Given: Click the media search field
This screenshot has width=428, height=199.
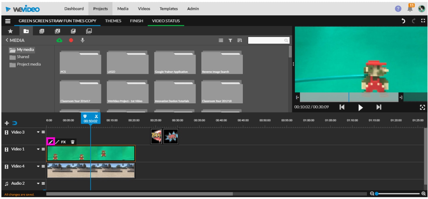Looking at the screenshot, I should click(268, 40).
